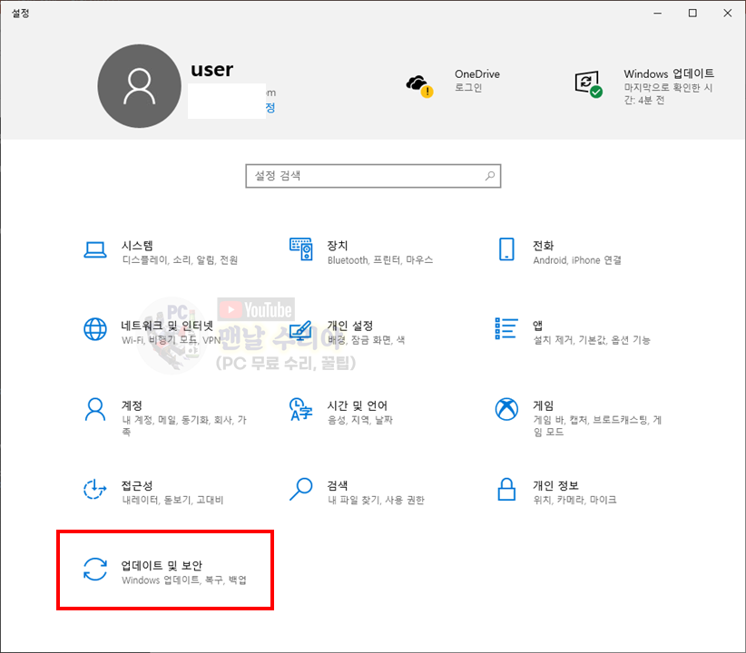Click the 접근성 icon
This screenshot has height=653, width=746.
pos(95,489)
